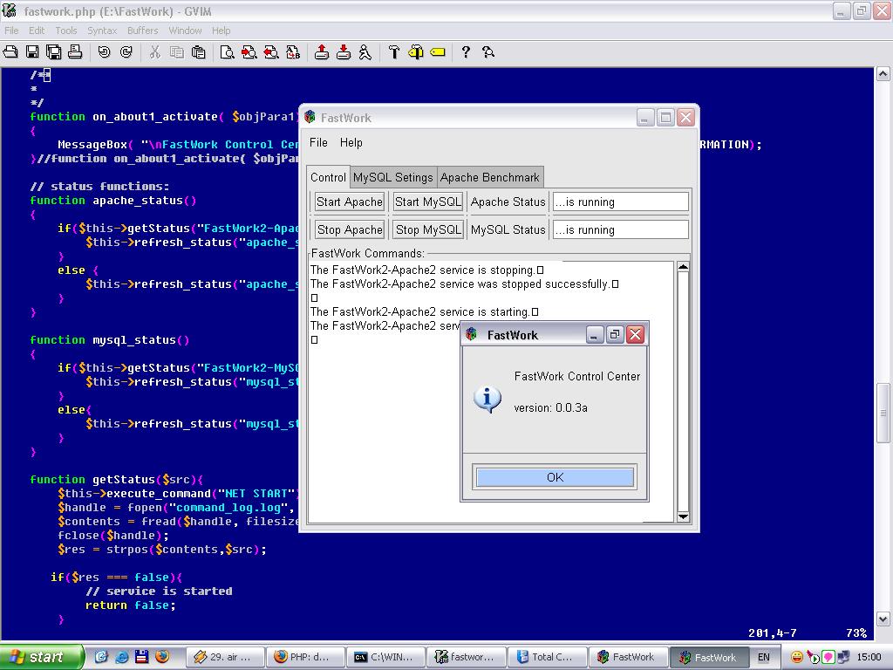Click the Apache Status text field
The height and width of the screenshot is (670, 893).
click(620, 202)
